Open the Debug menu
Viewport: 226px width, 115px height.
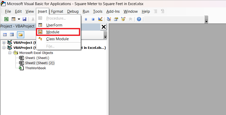coord(73,11)
